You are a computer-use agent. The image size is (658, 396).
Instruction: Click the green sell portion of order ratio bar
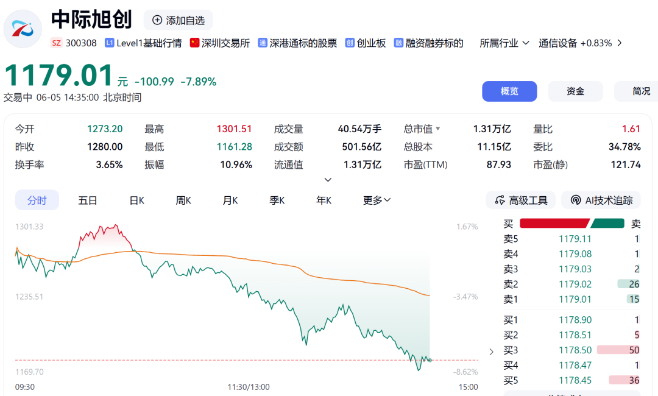[607, 223]
